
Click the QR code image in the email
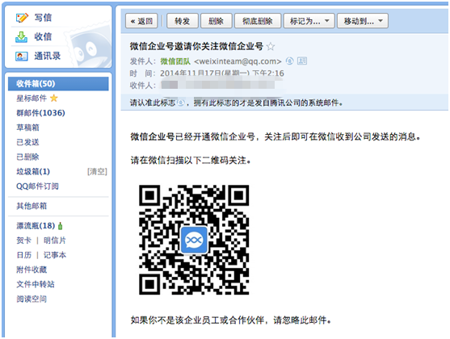click(194, 240)
